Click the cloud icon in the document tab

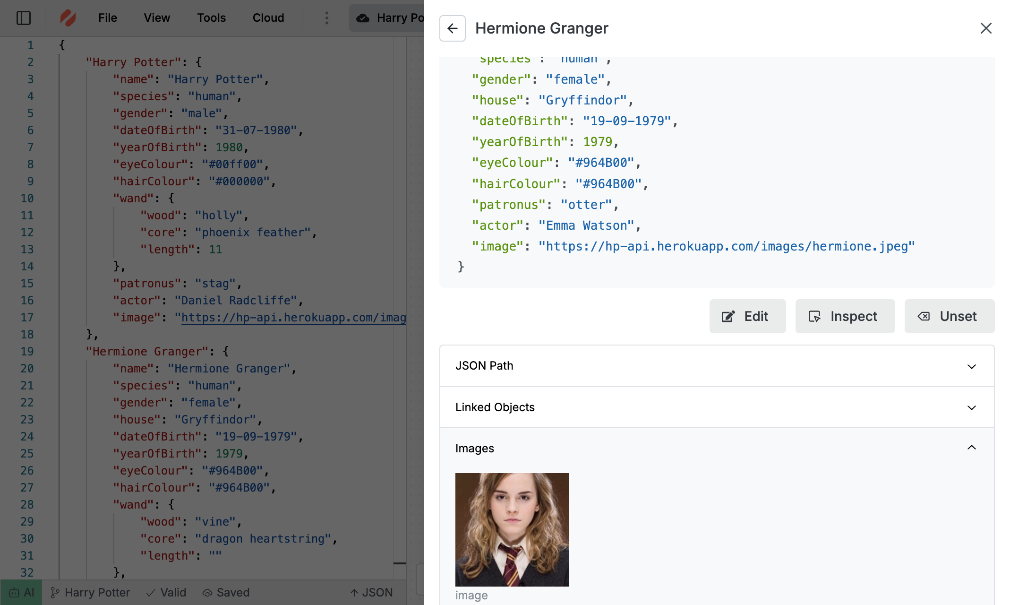coord(363,18)
